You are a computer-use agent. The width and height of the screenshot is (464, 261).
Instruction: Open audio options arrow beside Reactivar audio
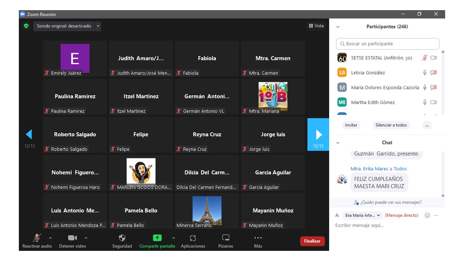coord(50,238)
